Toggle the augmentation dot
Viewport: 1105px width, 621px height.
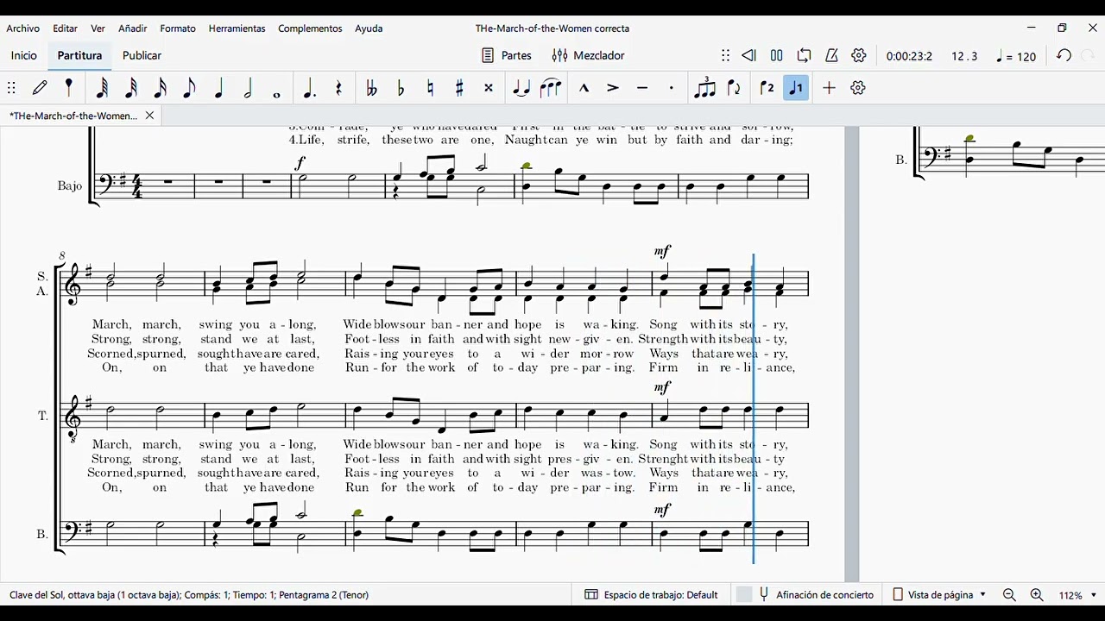309,88
